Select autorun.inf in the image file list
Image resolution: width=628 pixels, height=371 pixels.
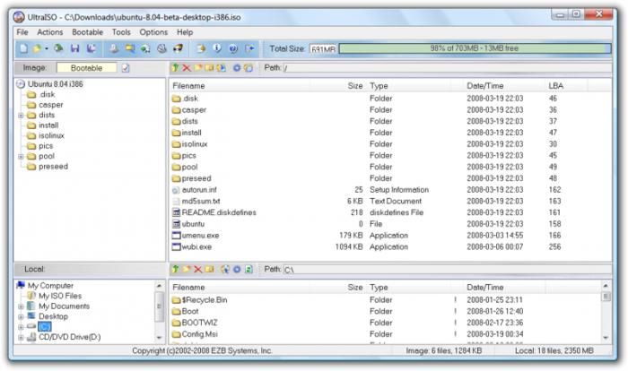(199, 190)
